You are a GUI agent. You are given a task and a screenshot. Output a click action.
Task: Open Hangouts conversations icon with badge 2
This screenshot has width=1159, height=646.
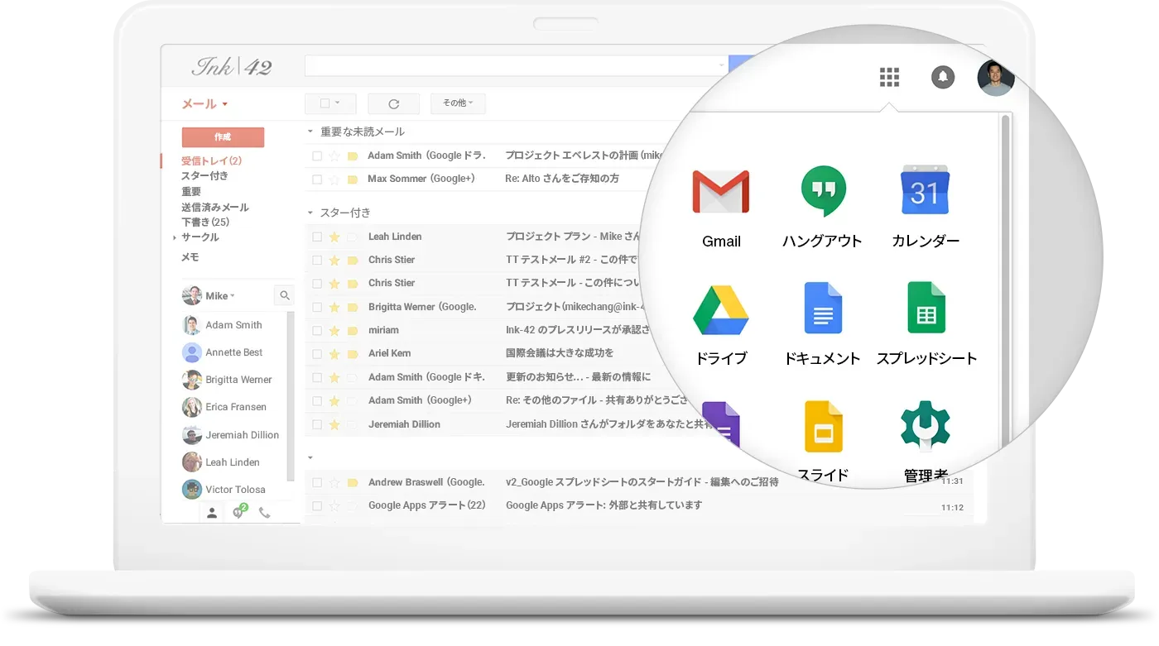point(239,512)
